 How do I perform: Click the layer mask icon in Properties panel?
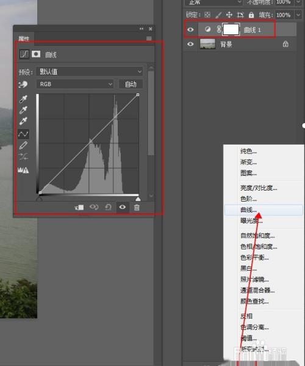coord(36,54)
